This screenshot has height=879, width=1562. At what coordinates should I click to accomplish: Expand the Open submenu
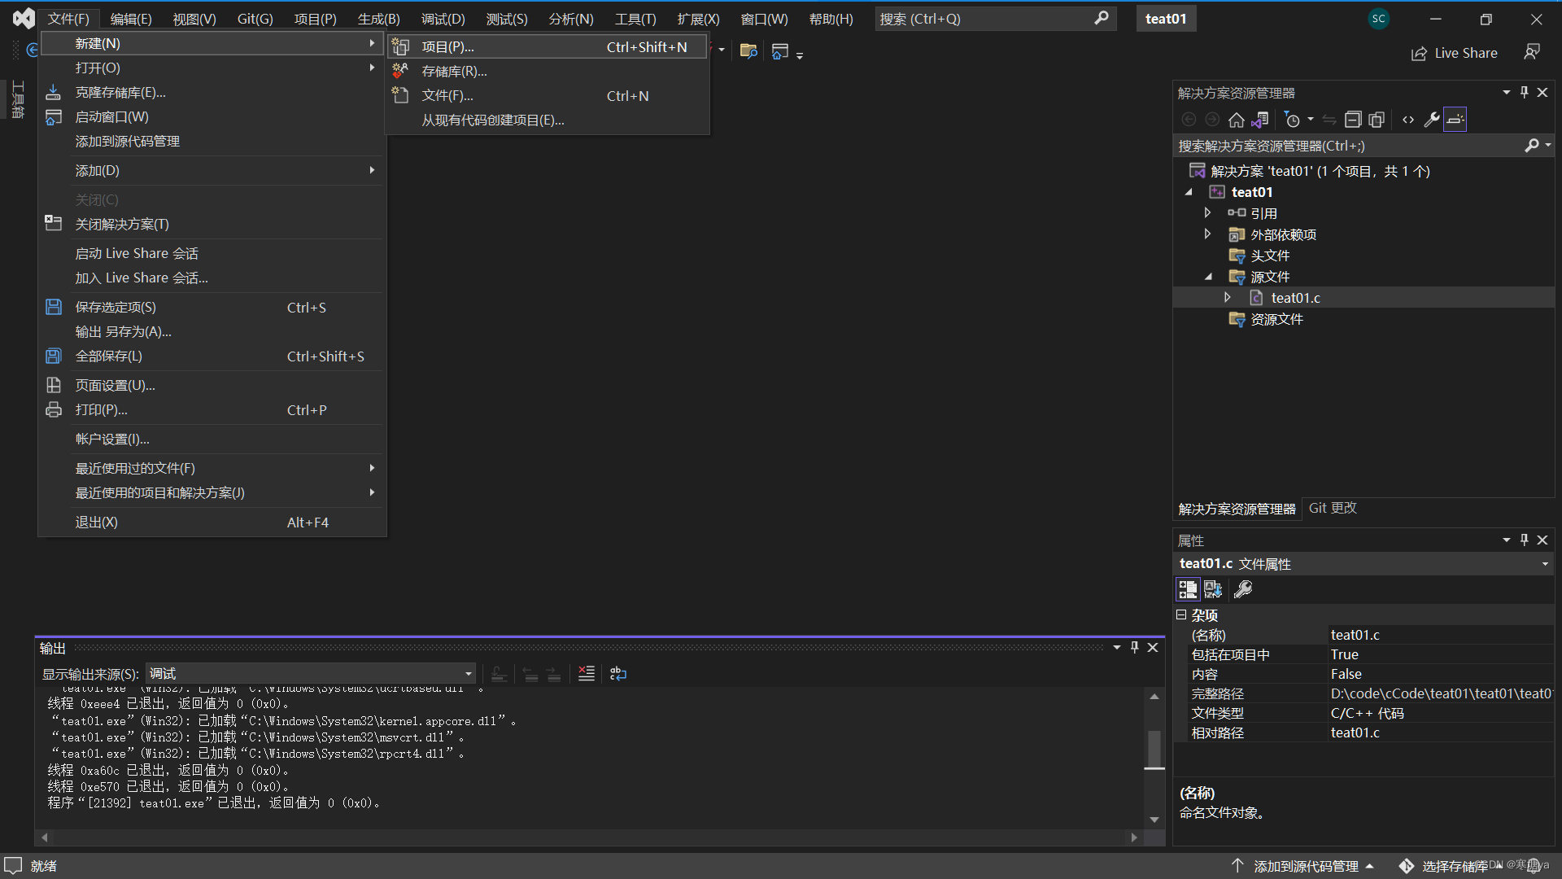pyautogui.click(x=212, y=68)
